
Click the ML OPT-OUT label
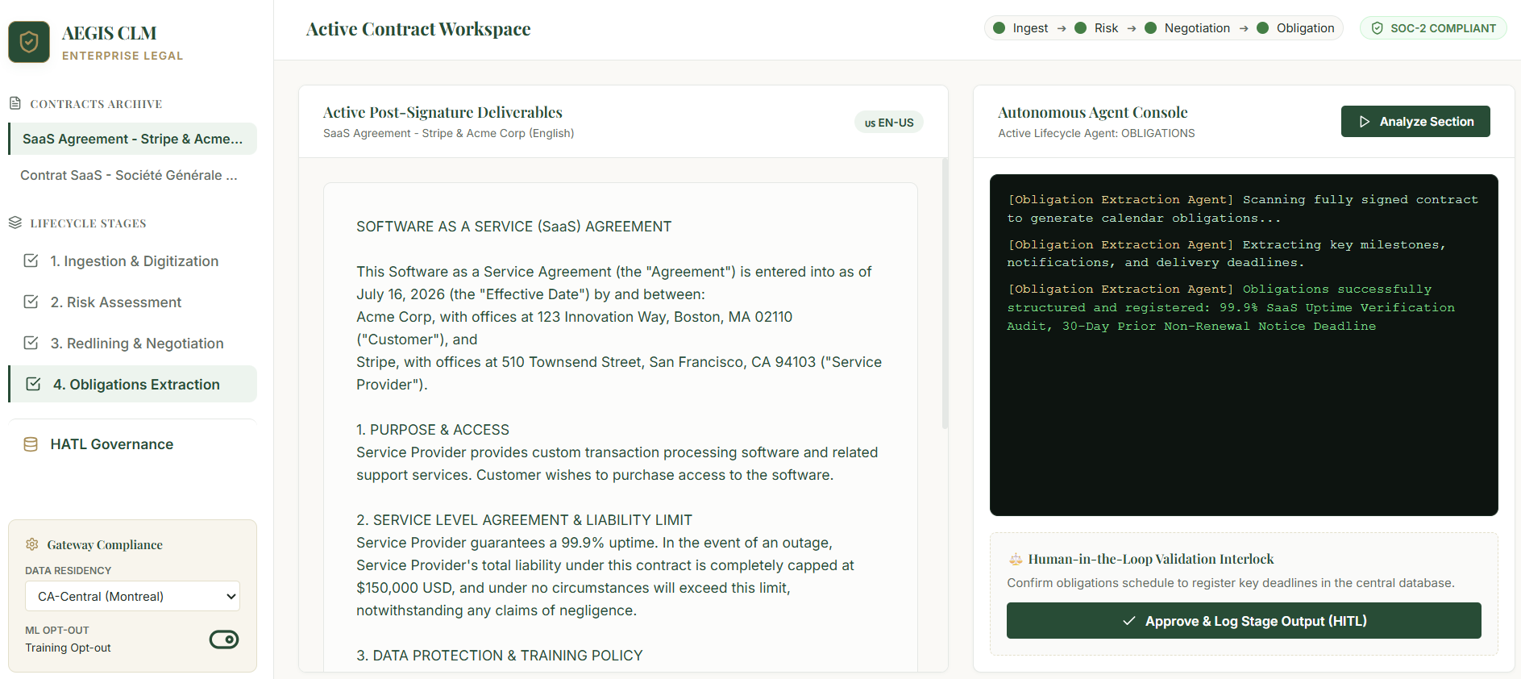coord(56,630)
